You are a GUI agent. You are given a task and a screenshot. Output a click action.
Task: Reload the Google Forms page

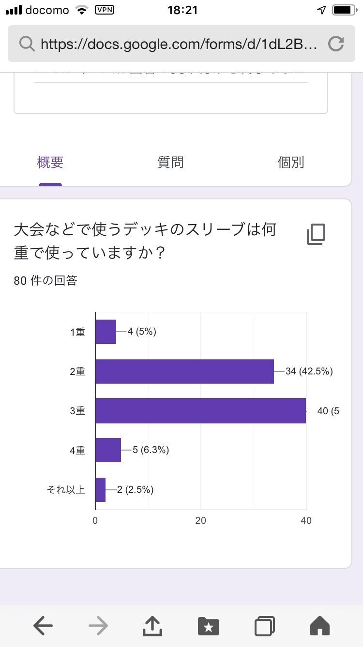click(x=336, y=44)
